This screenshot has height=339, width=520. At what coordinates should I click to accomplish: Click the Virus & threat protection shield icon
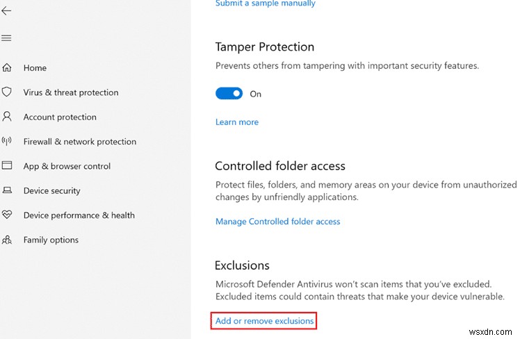7,92
